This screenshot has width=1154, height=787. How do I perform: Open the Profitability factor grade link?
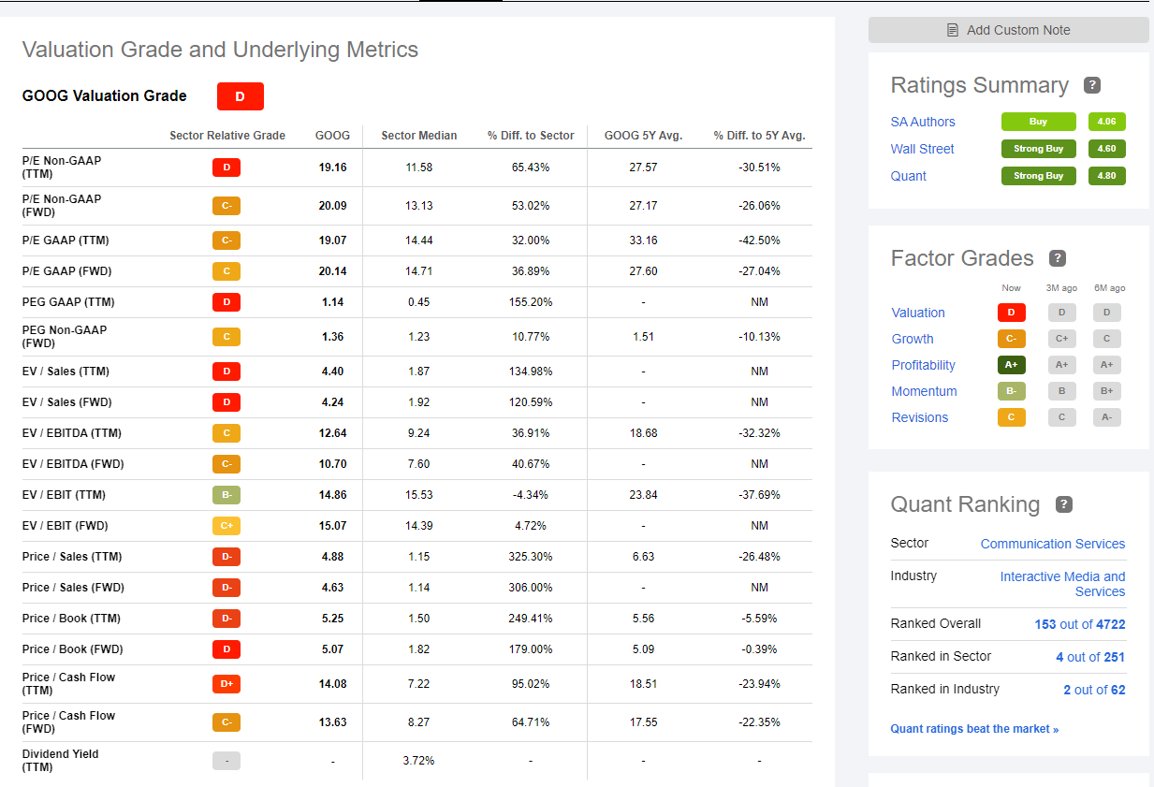(x=924, y=365)
